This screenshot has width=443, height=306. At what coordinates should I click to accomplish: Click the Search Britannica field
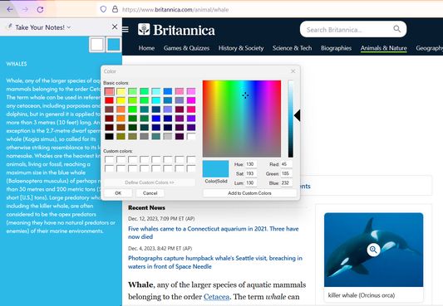click(x=348, y=29)
